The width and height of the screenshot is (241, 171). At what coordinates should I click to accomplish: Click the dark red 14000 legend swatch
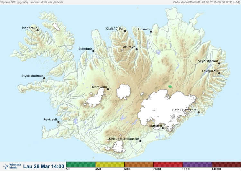point(226,165)
